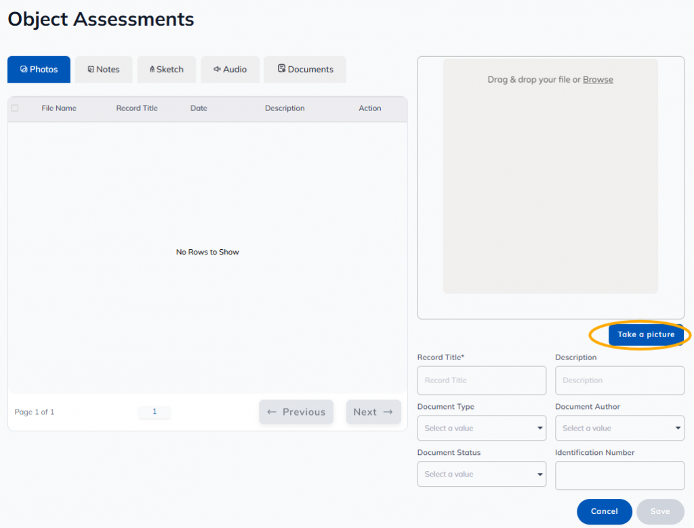Go to the Next page
Screen dimensions: 694x528
pos(373,412)
